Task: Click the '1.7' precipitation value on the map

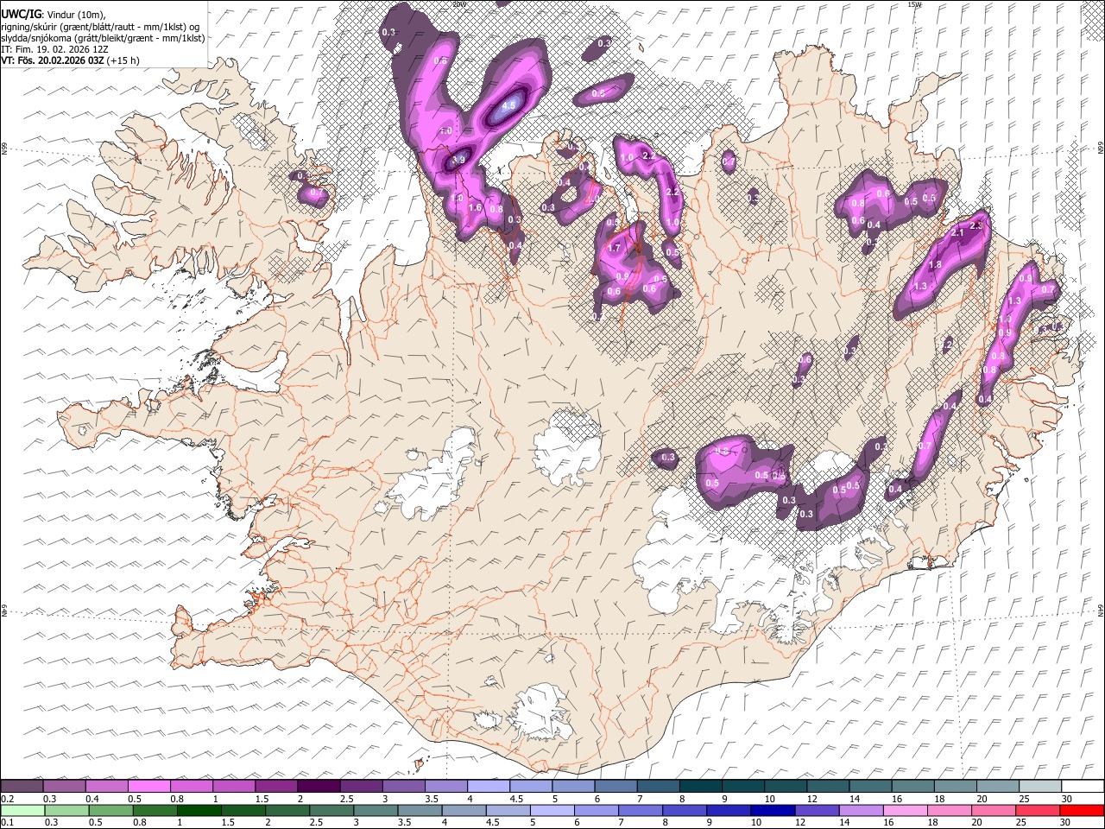Action: click(615, 248)
